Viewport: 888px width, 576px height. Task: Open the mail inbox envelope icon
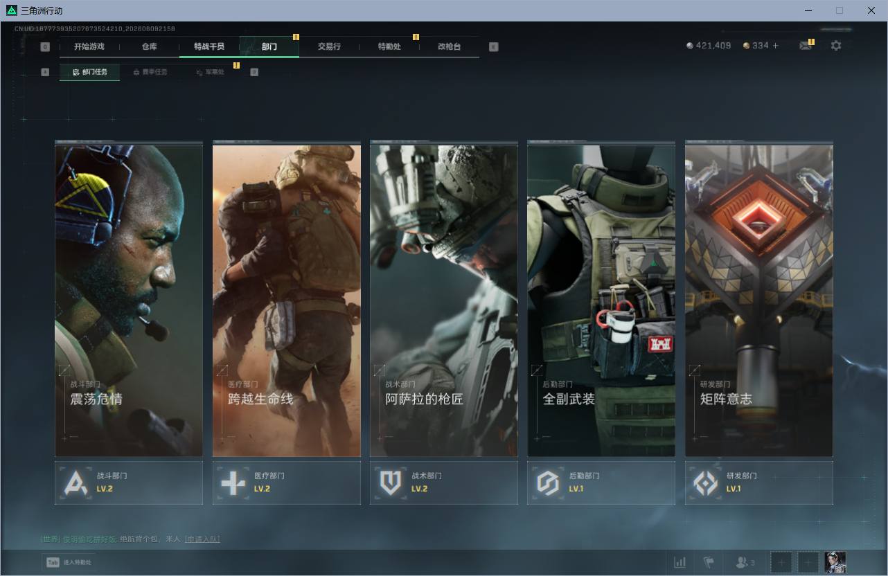click(x=805, y=46)
